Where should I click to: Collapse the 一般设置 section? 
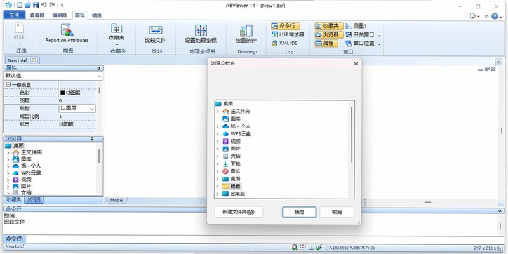pyautogui.click(x=8, y=84)
